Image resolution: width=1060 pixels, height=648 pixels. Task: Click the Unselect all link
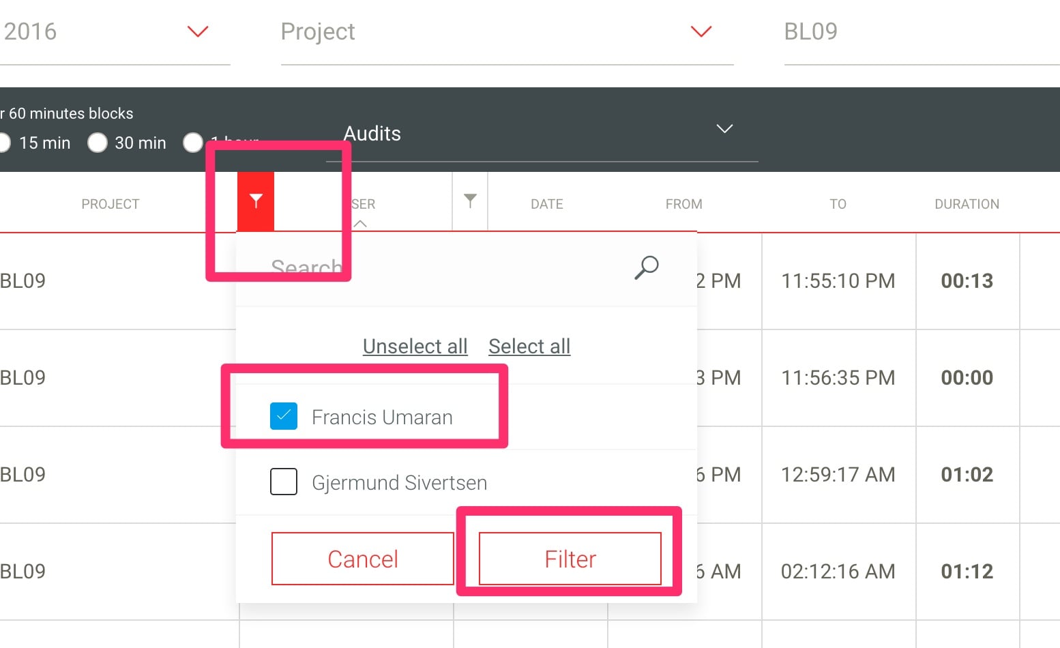tap(415, 347)
